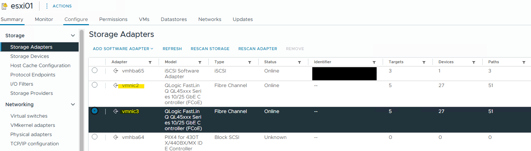Collapse the Networking section
531x151 pixels.
pyautogui.click(x=73, y=104)
